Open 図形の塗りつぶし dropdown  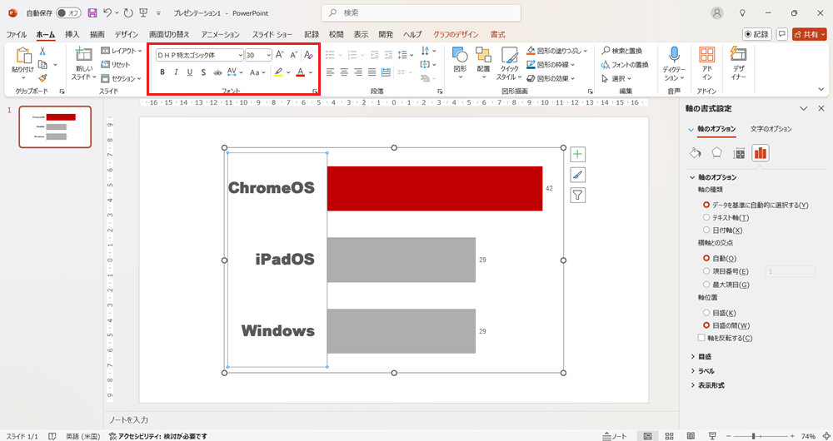(x=557, y=51)
